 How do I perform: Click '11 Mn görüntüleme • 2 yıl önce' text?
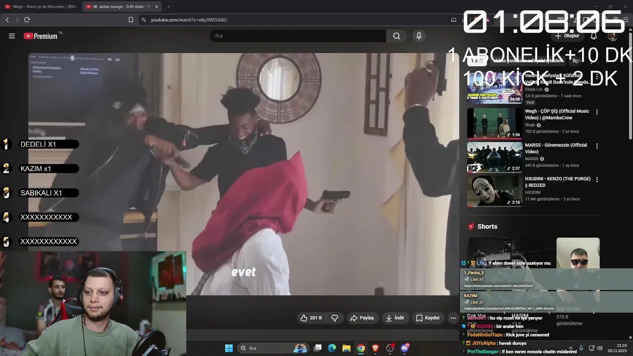[552, 199]
